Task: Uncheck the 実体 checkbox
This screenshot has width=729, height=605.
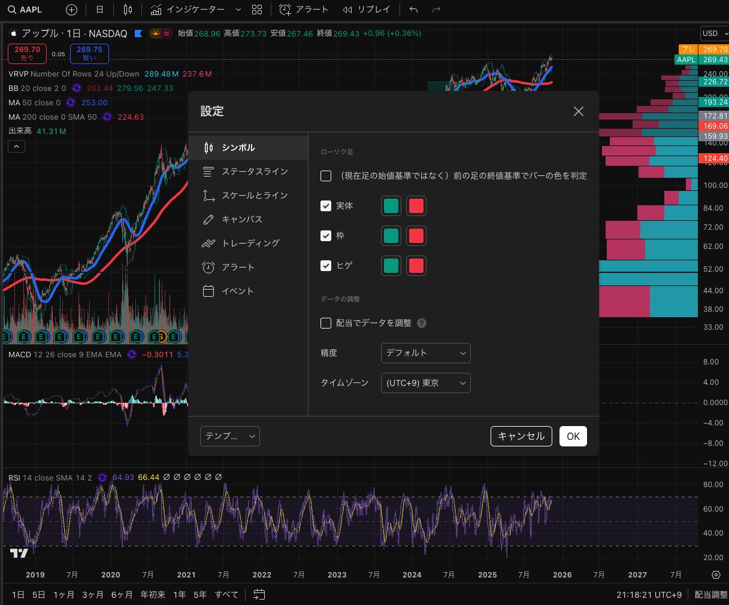Action: (x=326, y=206)
